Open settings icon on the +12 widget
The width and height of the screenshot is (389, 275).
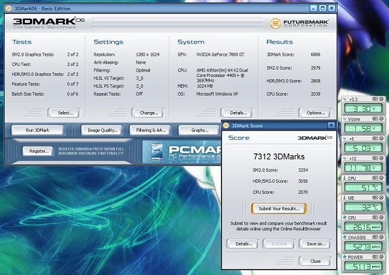click(376, 159)
